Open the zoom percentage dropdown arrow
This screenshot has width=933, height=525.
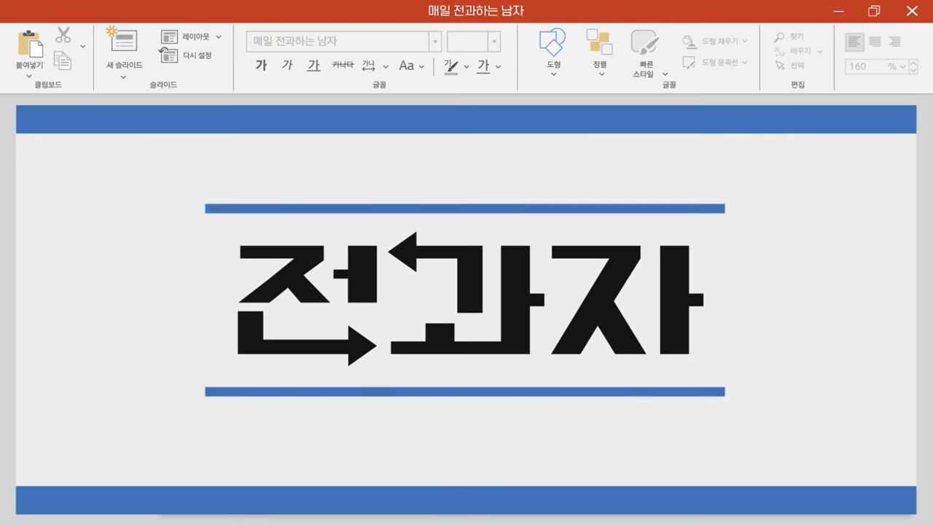902,66
